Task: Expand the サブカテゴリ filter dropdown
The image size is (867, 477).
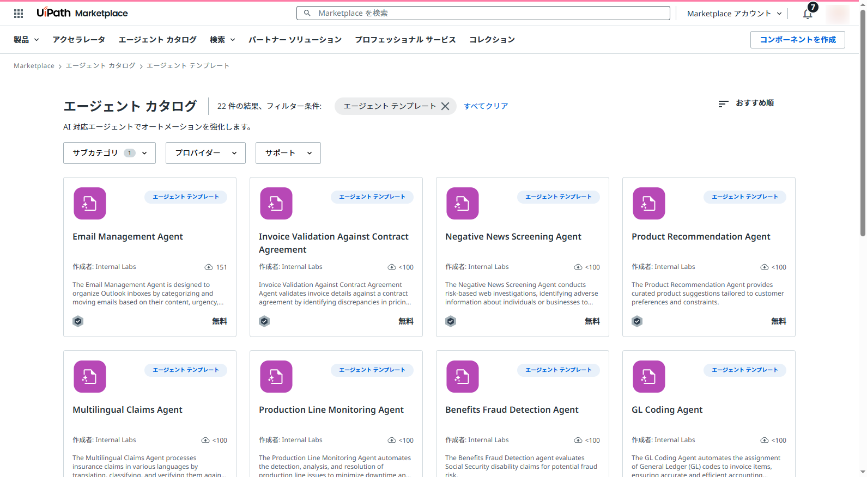Action: 110,153
